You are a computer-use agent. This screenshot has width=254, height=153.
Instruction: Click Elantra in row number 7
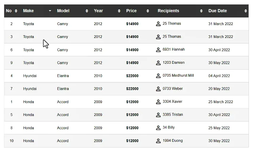(63, 89)
